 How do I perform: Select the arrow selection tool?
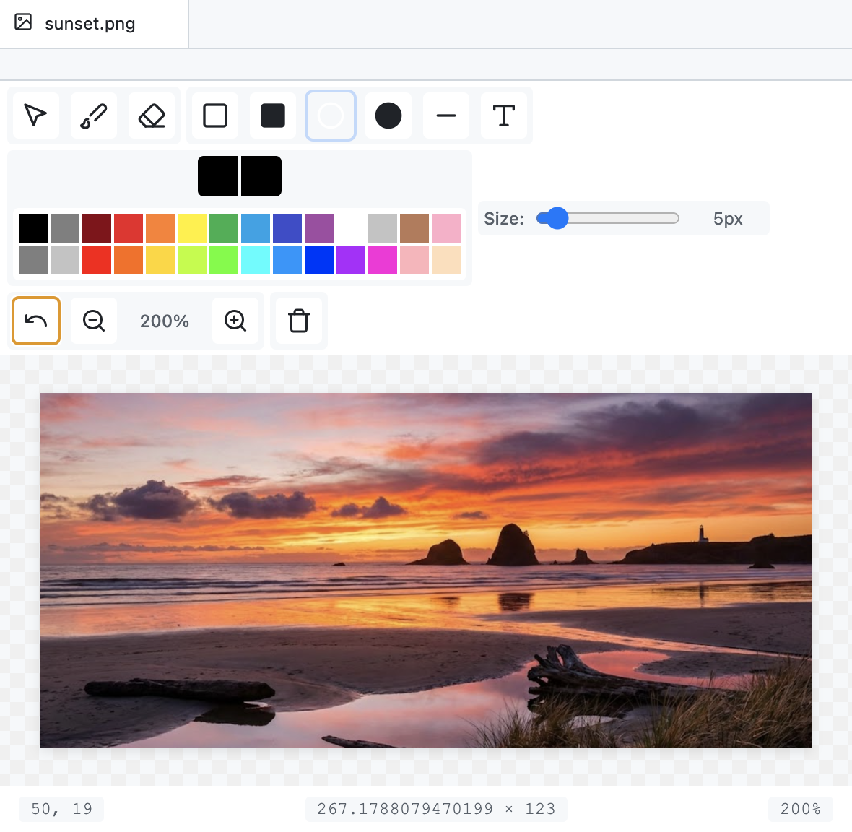[35, 116]
